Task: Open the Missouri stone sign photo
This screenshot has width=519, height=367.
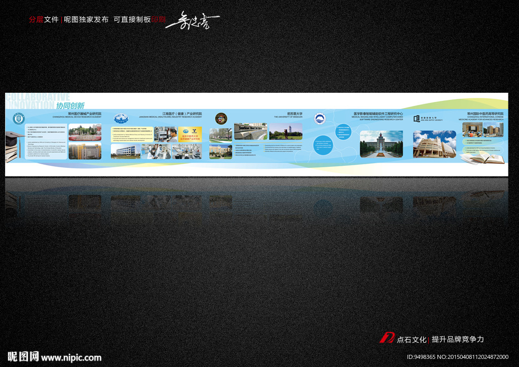Action: pyautogui.click(x=250, y=131)
